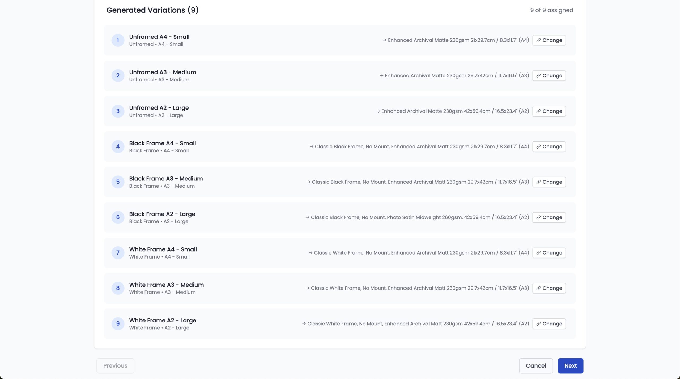Go back with the Previous button
This screenshot has width=680, height=379.
(115, 366)
